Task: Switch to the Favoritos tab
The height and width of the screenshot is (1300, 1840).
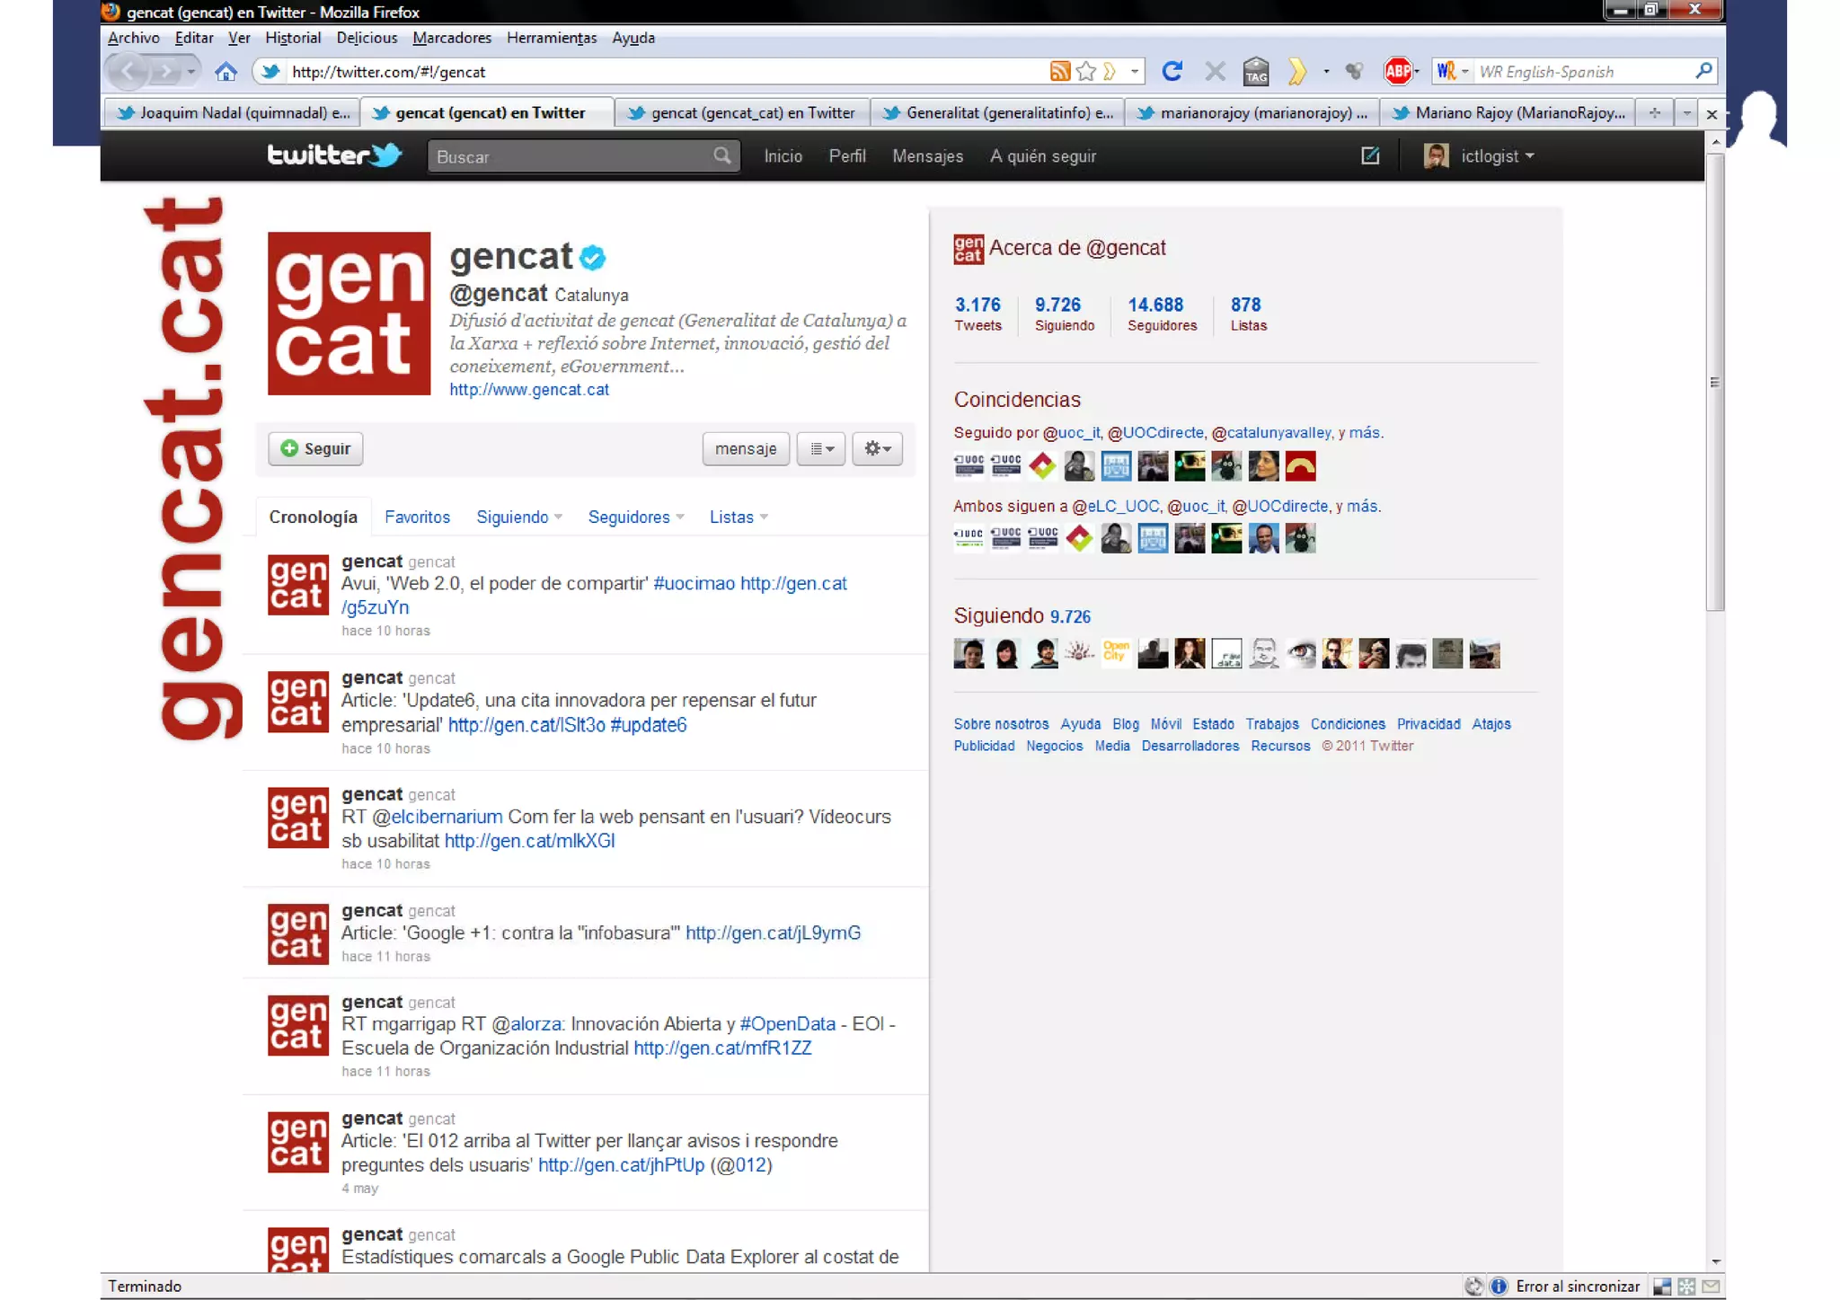Action: [417, 517]
